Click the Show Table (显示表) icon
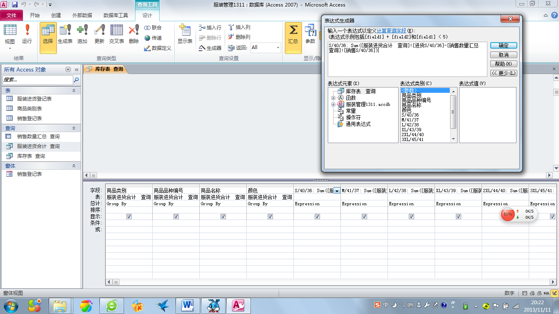Image resolution: width=559 pixels, height=314 pixels. (185, 34)
